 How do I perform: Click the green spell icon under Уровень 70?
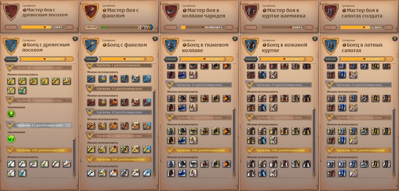[x=11, y=114]
